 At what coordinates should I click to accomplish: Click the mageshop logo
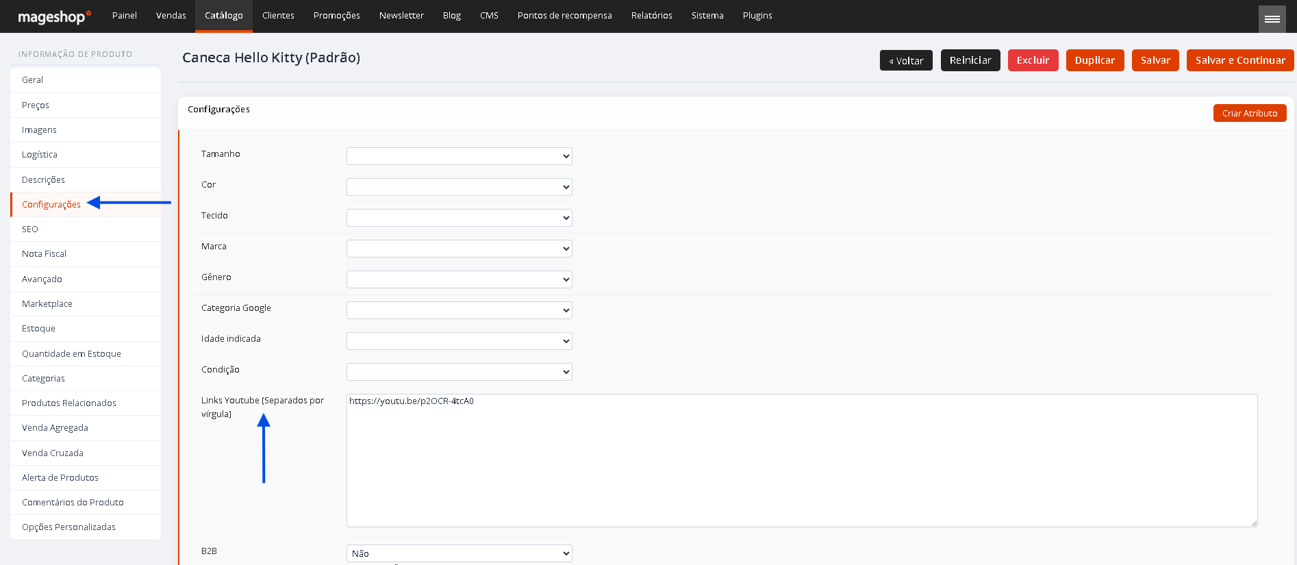pos(55,17)
